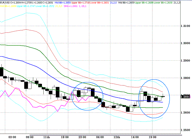
Task: Click the 12th date axis label
Action: (117, 137)
